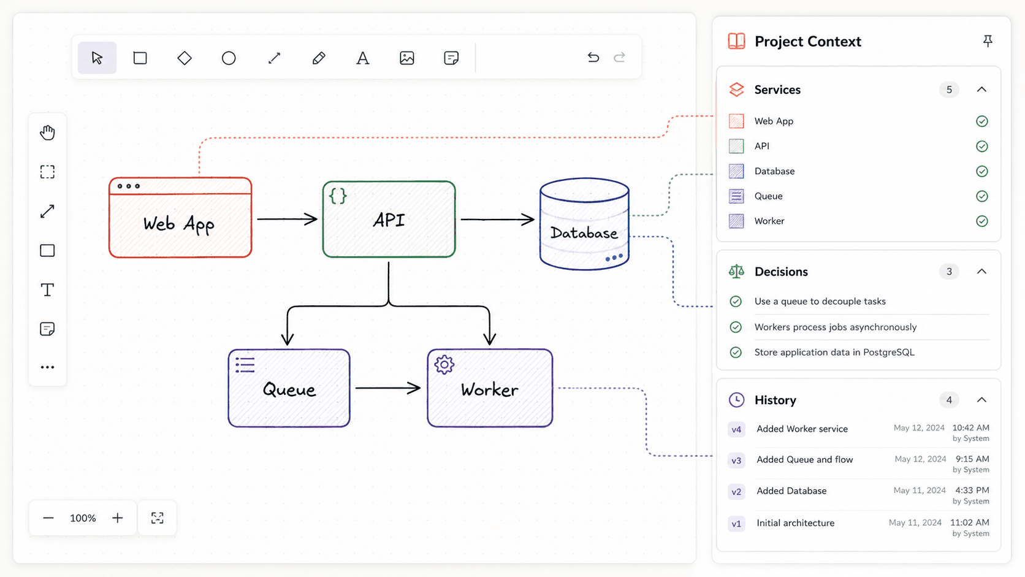The height and width of the screenshot is (577, 1025).
Task: Select the Web App service row label
Action: 774,121
